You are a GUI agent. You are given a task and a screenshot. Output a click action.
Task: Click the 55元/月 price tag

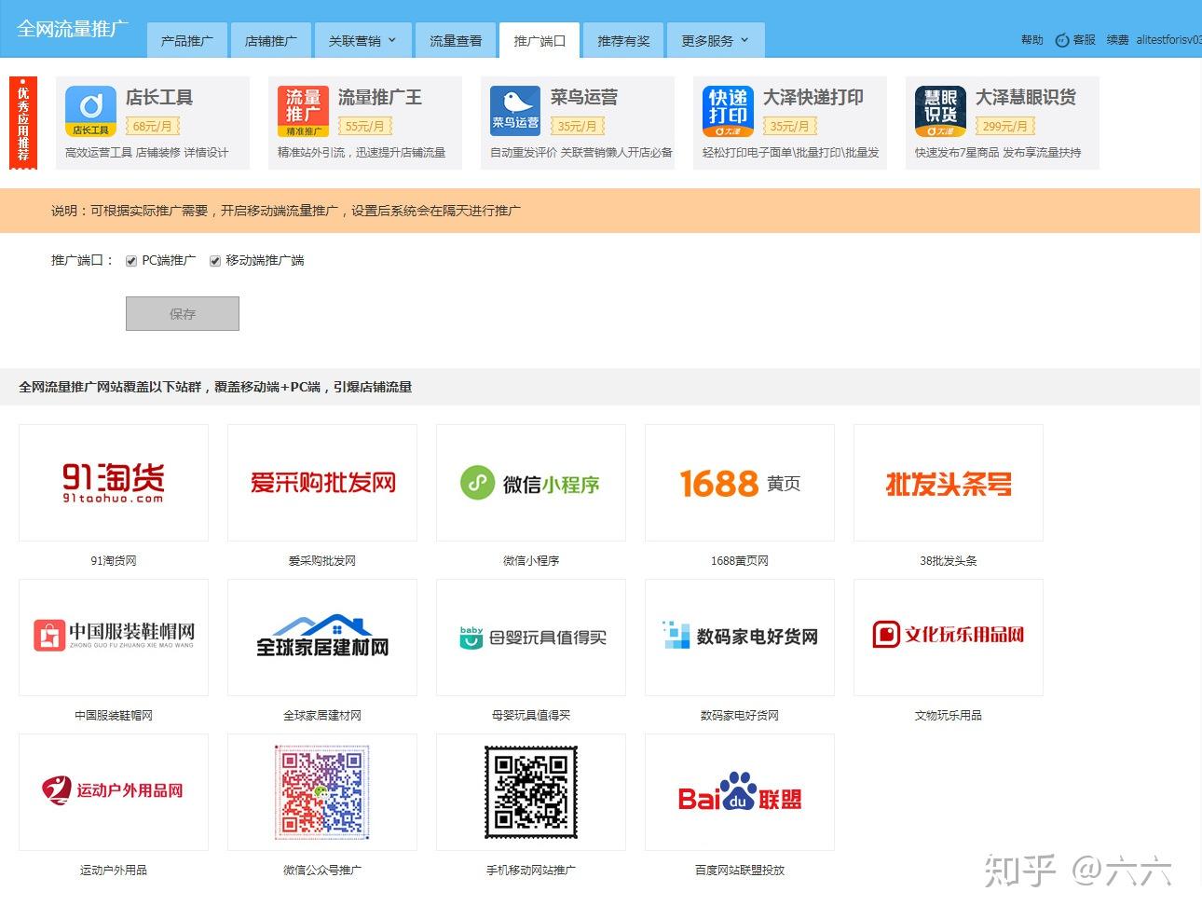coord(364,126)
